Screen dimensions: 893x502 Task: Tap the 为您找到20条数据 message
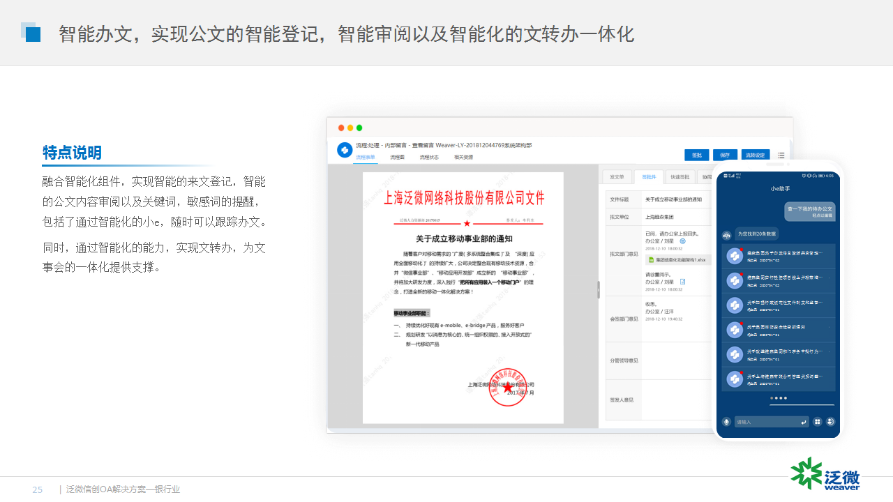click(x=756, y=234)
